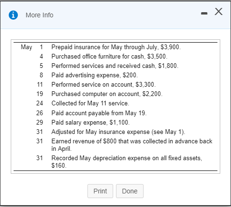Click the Print button
Viewport: 231px width, 207px height.
click(100, 191)
